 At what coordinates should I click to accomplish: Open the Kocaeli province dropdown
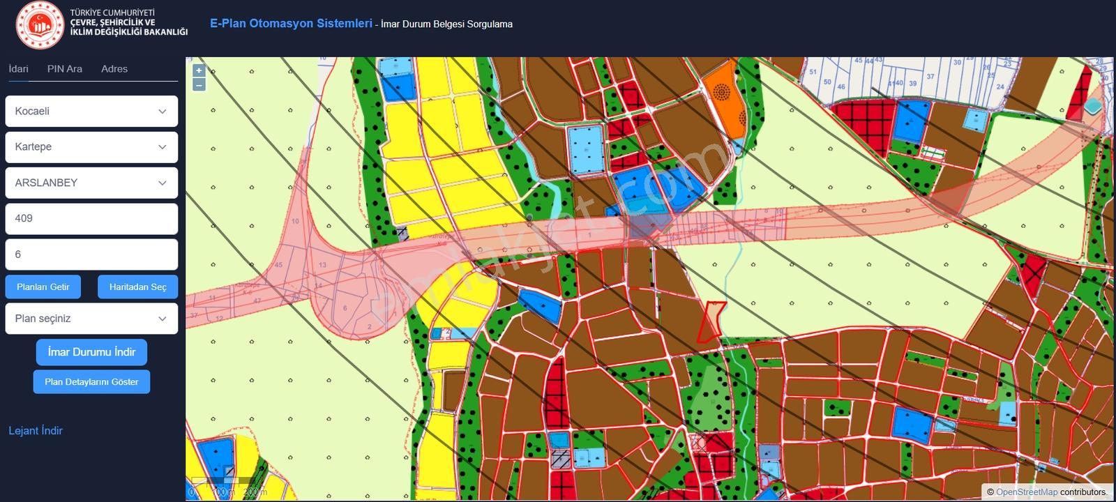point(91,112)
